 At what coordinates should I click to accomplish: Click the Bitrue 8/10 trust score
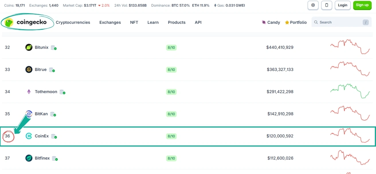coord(171,70)
